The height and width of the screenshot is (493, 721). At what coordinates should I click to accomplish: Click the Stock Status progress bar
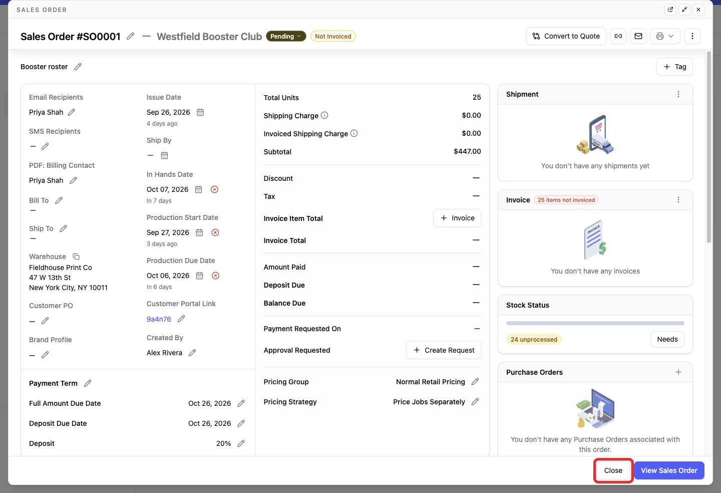click(595, 323)
